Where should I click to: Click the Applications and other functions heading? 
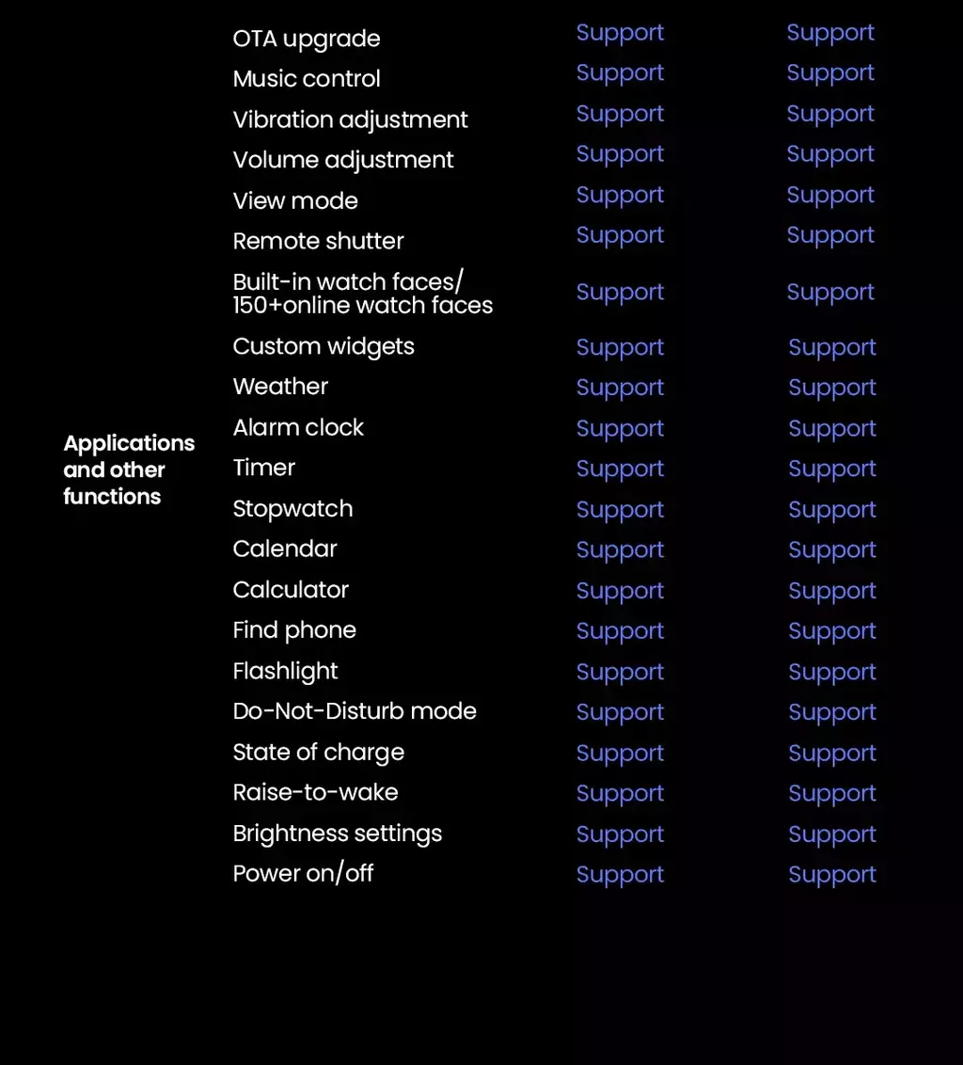(x=129, y=470)
